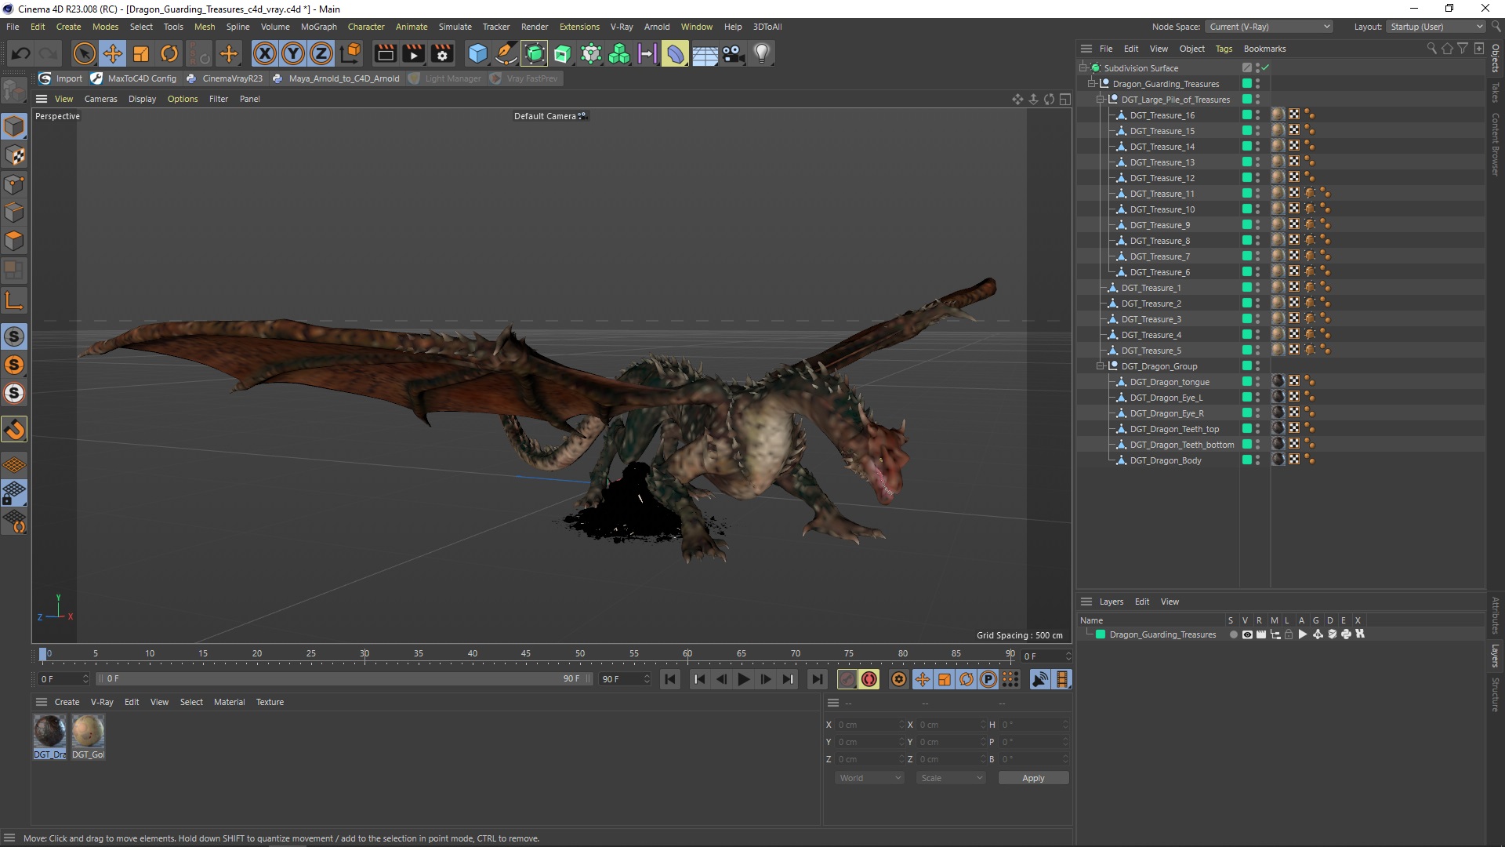Open the Character menu
This screenshot has height=847, width=1505.
(x=366, y=27)
